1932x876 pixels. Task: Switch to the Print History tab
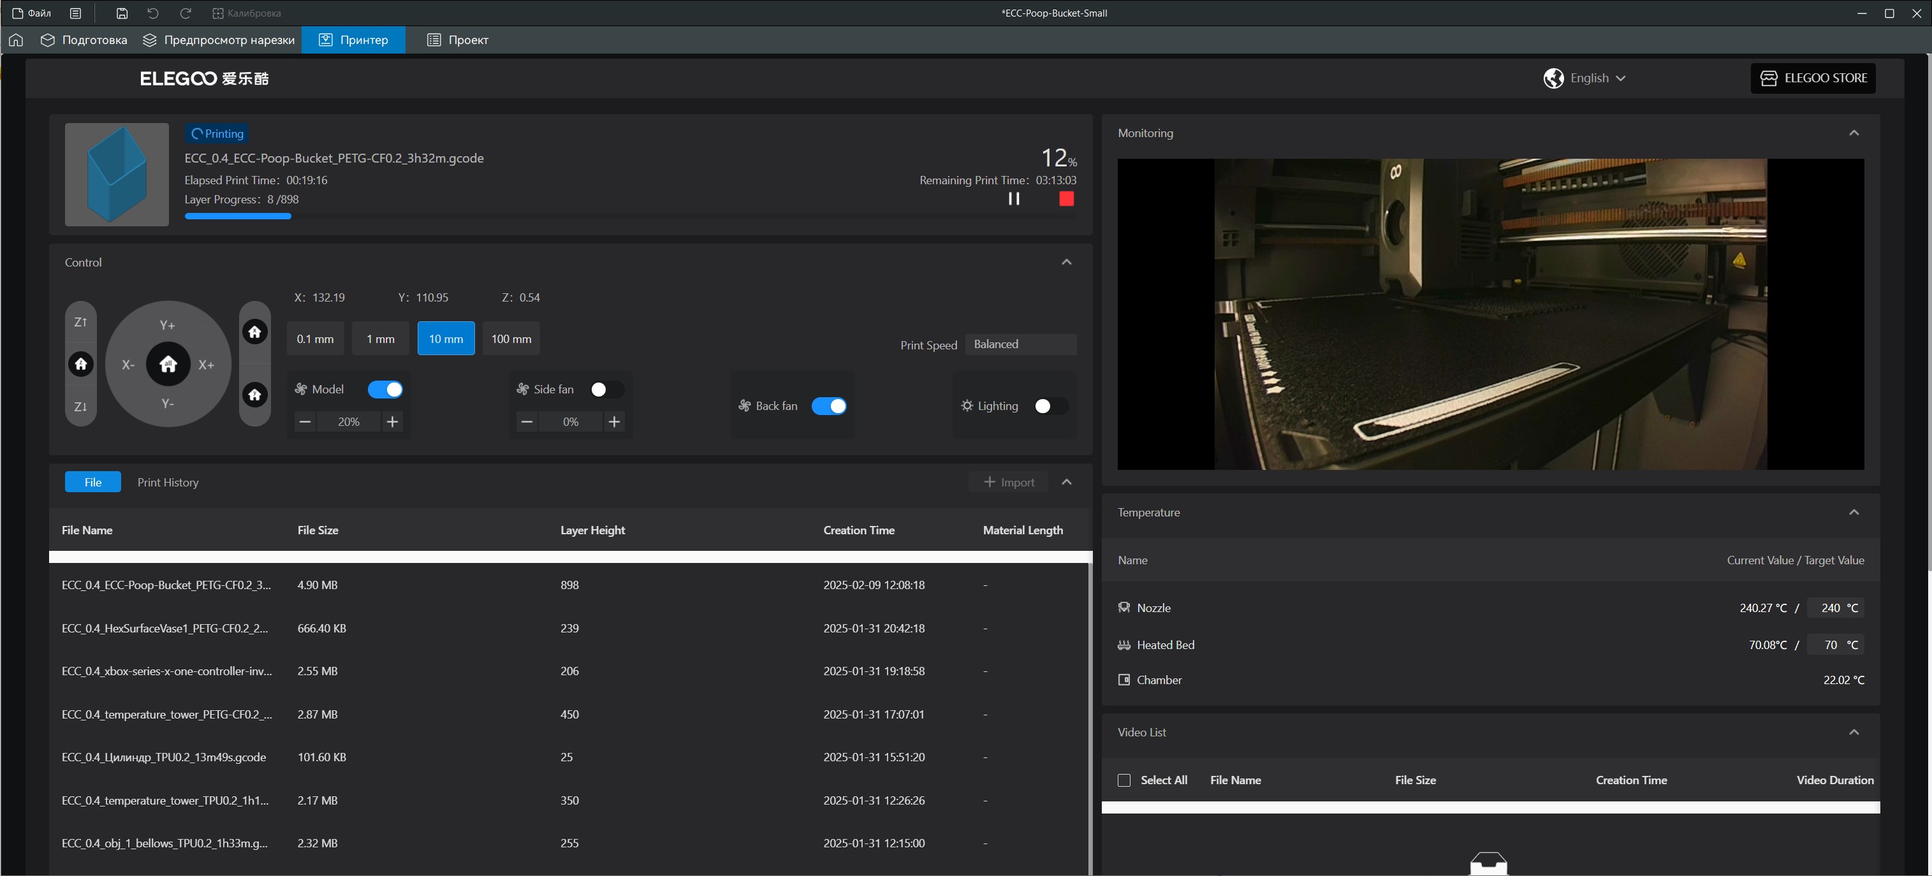(168, 482)
